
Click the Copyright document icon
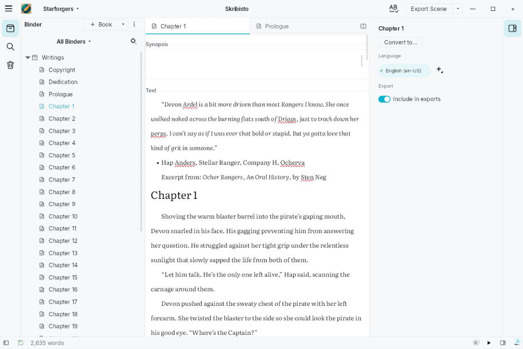tap(41, 70)
